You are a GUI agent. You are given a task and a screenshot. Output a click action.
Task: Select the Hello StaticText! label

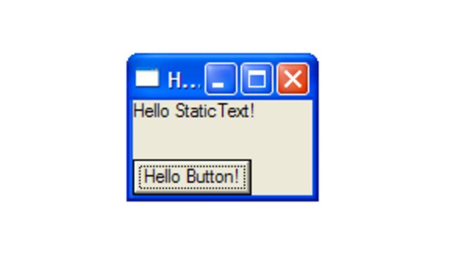pos(194,111)
